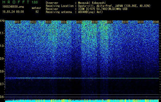Click the time marker 0037
The height and width of the screenshot is (102, 161).
point(110,22)
